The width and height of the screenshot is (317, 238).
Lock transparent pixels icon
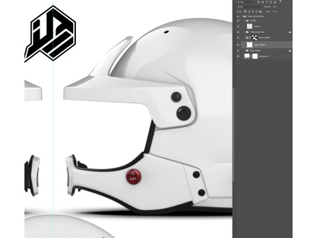tap(245, 11)
